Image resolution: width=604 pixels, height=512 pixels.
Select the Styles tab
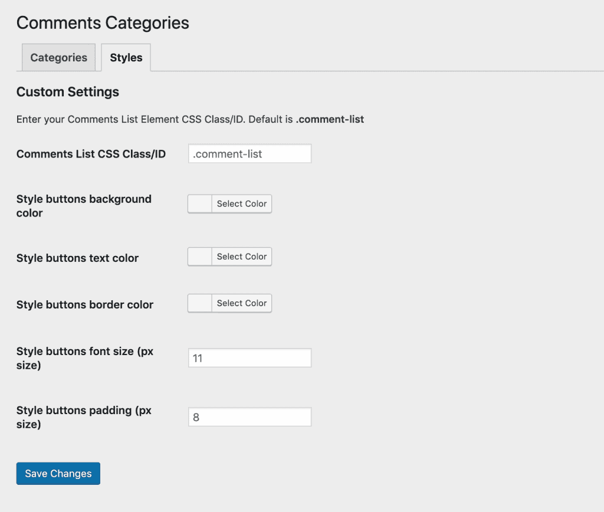coord(126,57)
